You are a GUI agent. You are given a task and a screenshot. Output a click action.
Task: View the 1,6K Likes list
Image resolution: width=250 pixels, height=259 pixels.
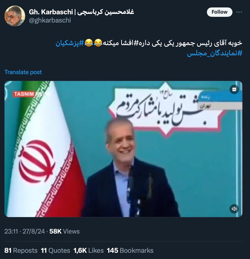tap(89, 250)
